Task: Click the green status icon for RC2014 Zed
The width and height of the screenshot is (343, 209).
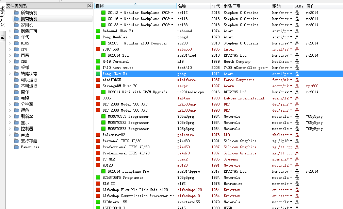Action: pyautogui.click(x=103, y=55)
